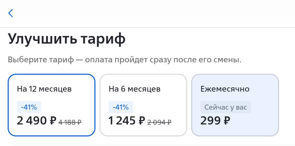
Task: Click the 1 245 price amount
Action: pyautogui.click(x=122, y=120)
